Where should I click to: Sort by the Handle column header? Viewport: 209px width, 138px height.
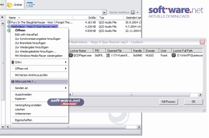(138, 51)
